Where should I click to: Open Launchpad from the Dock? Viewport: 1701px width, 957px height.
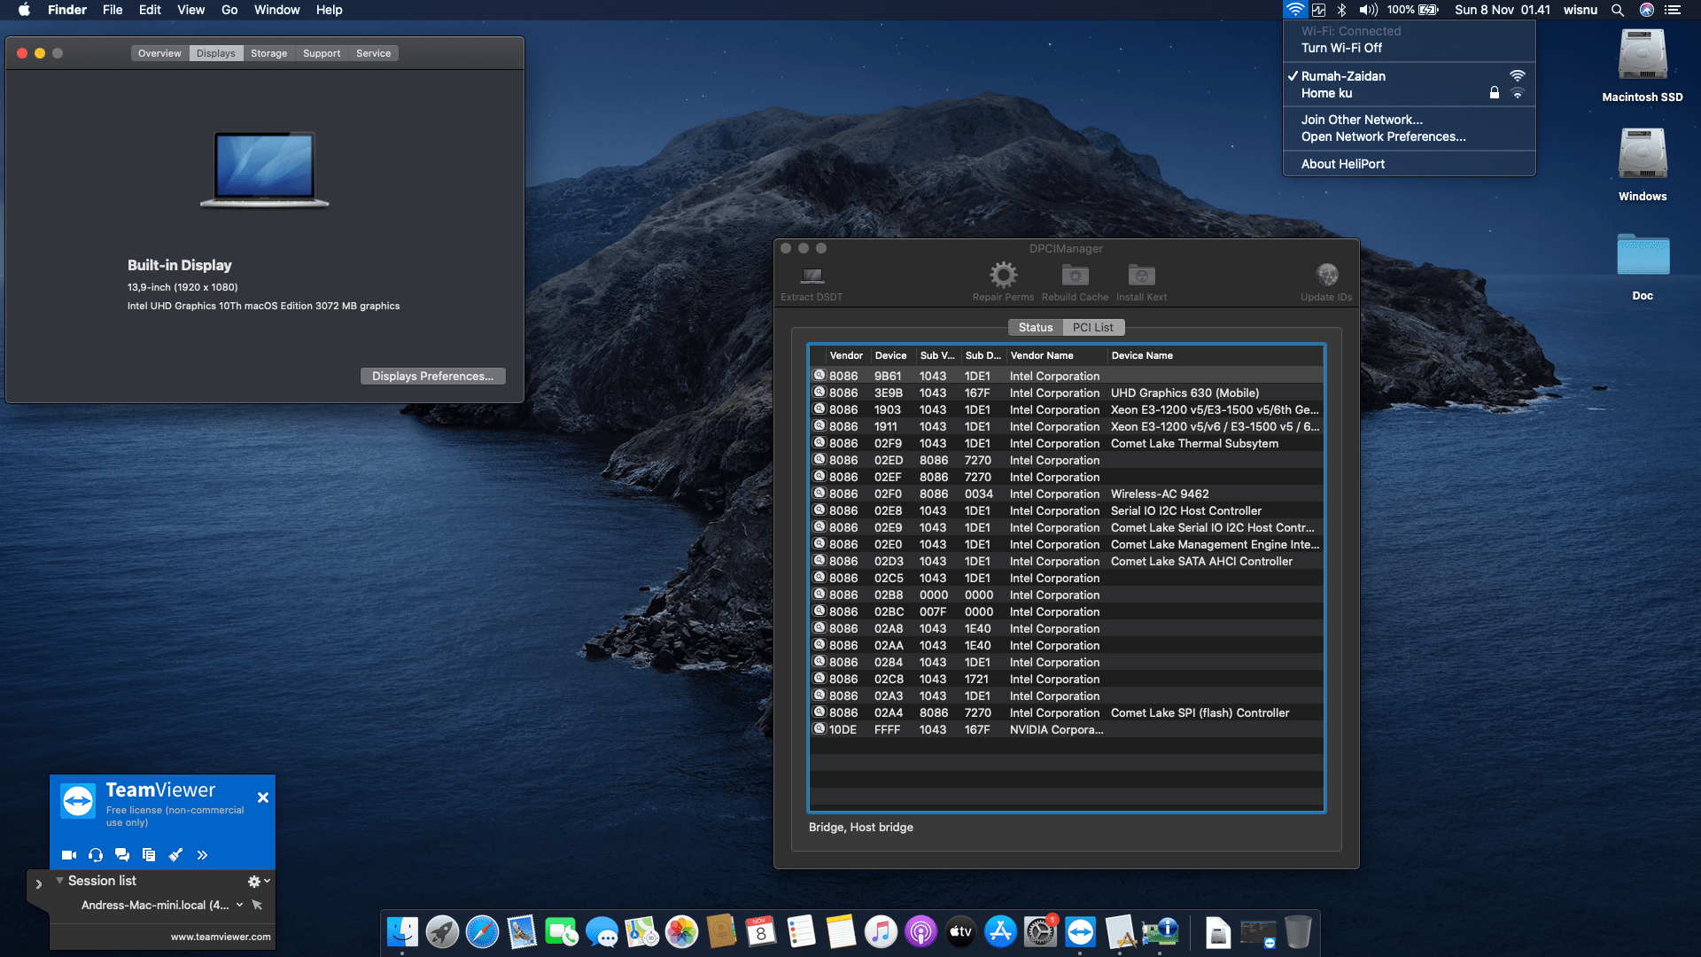pyautogui.click(x=443, y=931)
